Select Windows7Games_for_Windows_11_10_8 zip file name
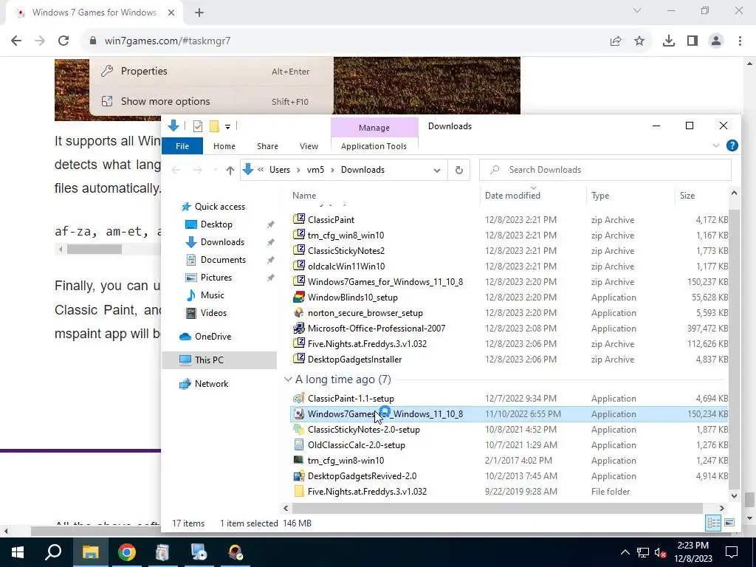Image resolution: width=756 pixels, height=567 pixels. 385,281
